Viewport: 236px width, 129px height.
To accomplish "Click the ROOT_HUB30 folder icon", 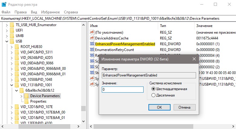I will (x=17, y=47).
